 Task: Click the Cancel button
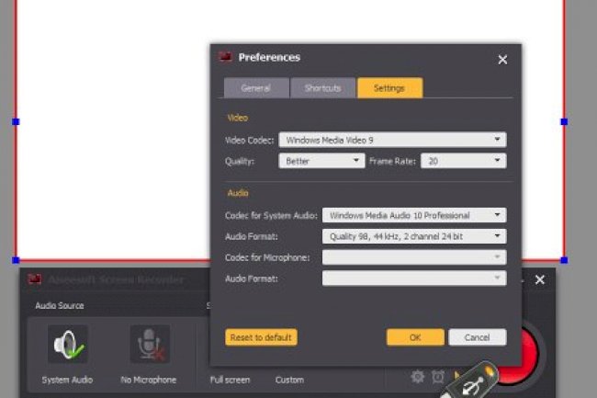[477, 337]
